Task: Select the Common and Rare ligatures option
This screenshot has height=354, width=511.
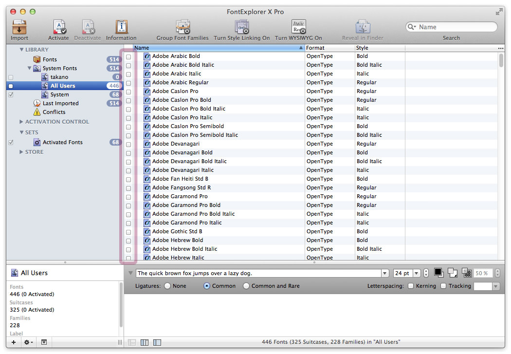Action: pos(246,286)
